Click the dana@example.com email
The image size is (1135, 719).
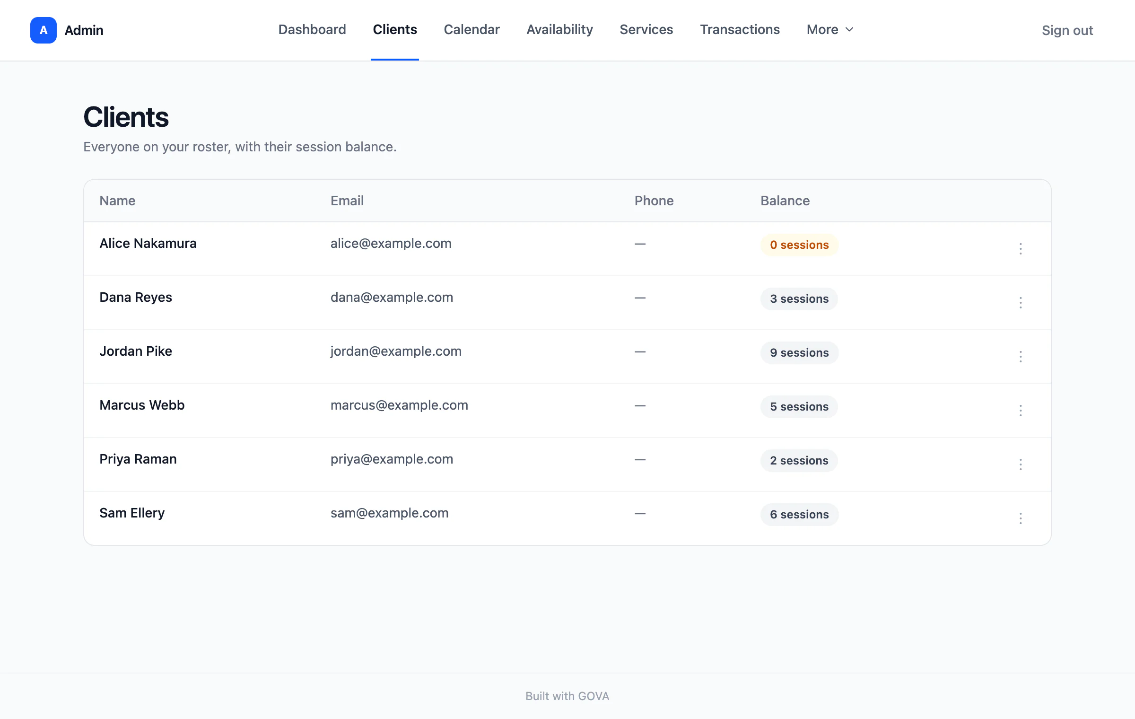(x=392, y=297)
